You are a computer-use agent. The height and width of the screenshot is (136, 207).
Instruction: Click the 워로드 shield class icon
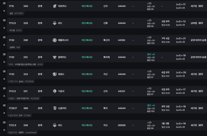click(55, 74)
